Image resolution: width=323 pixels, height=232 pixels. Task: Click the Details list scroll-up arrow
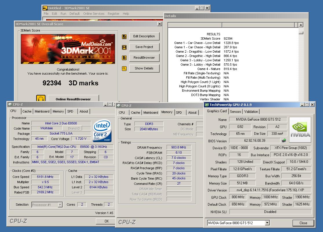coord(301,25)
